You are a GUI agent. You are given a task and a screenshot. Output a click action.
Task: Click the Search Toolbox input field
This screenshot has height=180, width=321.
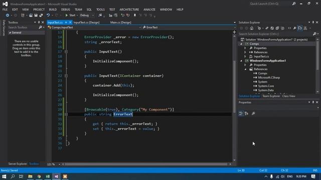pyautogui.click(x=23, y=27)
